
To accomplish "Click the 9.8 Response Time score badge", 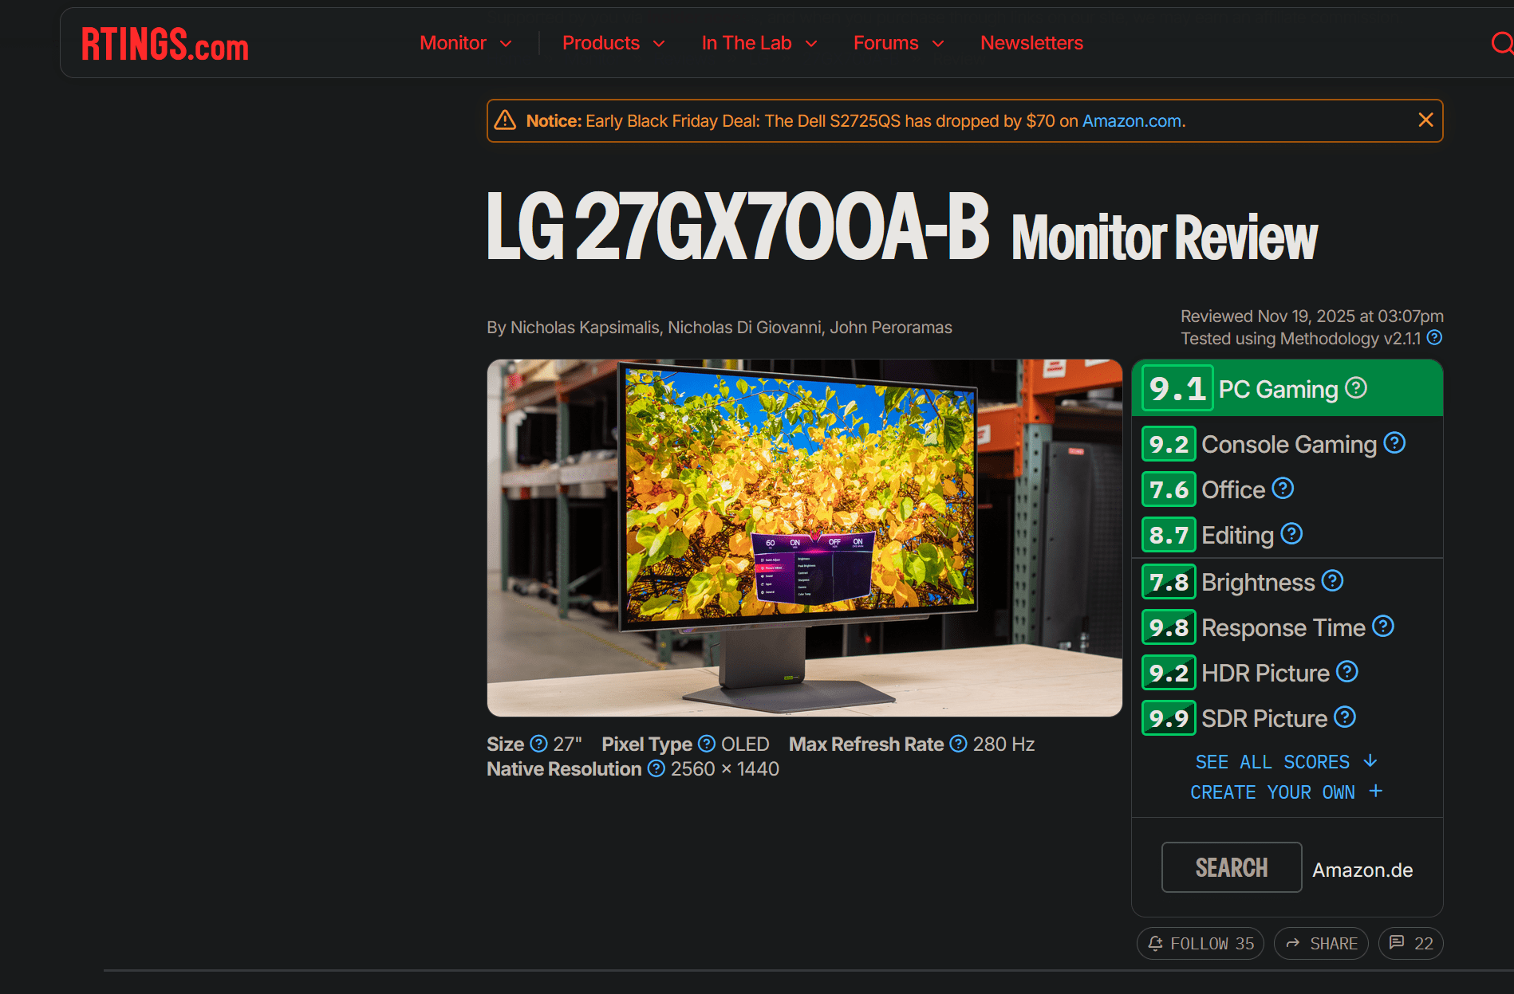I will click(1169, 627).
